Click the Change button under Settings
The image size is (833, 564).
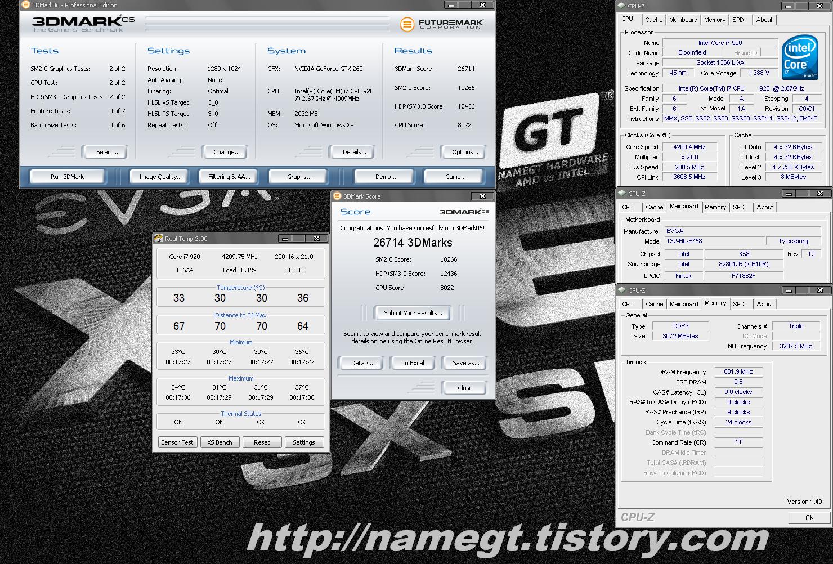coord(226,152)
